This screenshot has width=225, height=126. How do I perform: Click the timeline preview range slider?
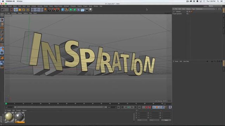pyautogui.click(x=60, y=107)
